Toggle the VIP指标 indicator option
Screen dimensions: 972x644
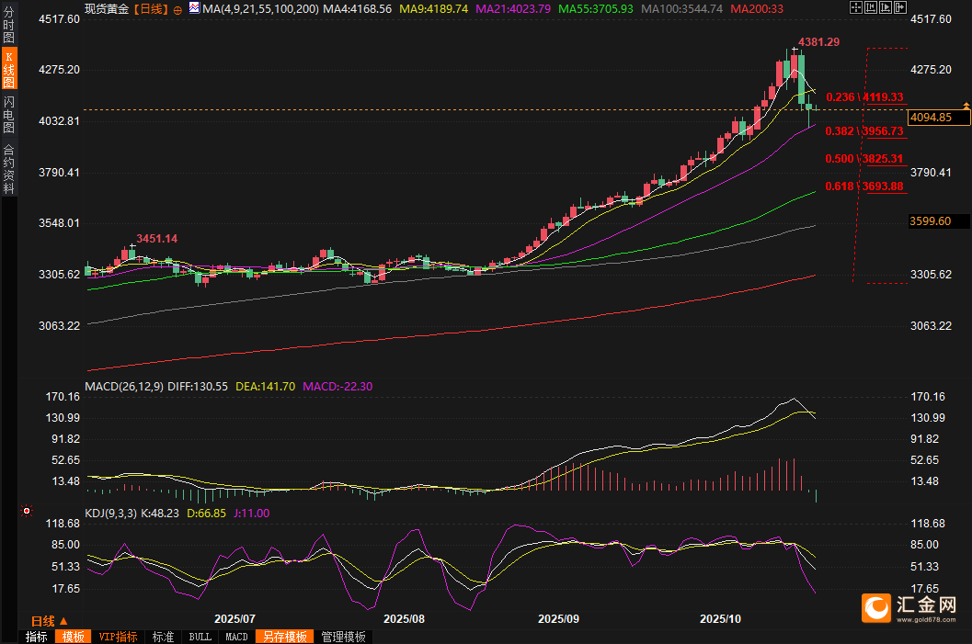point(118,637)
